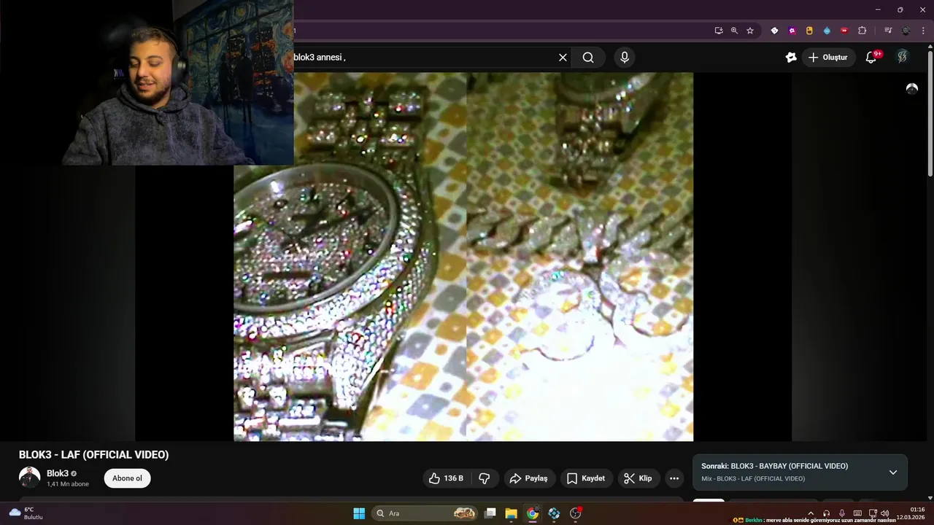934x525 pixels.
Task: Save the video with the Kaydet button
Action: pos(586,478)
